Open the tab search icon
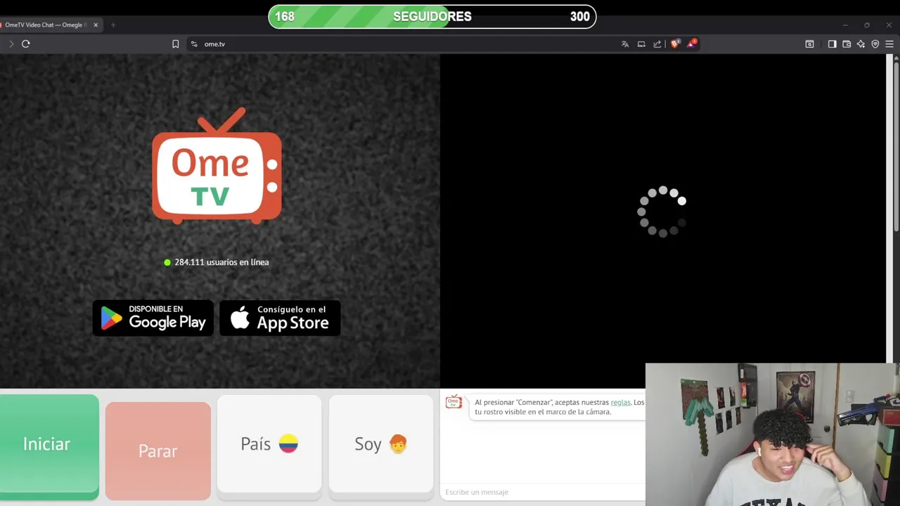This screenshot has height=506, width=900. point(809,44)
